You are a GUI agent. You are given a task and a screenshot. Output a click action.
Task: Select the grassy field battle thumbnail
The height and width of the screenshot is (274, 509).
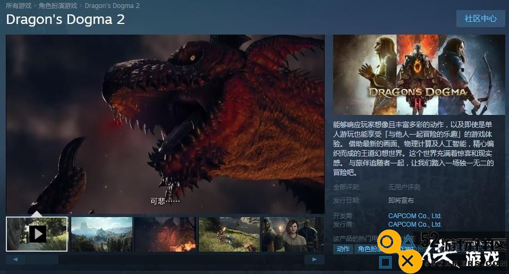point(229,234)
